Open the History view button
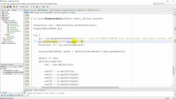 [x=32, y=12]
